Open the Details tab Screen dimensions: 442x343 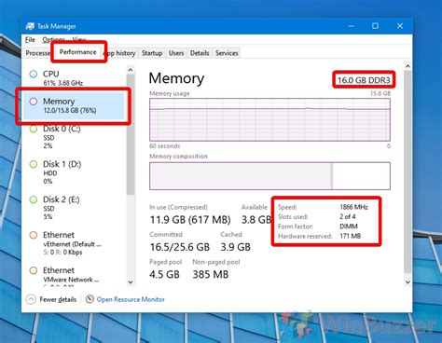pos(200,53)
